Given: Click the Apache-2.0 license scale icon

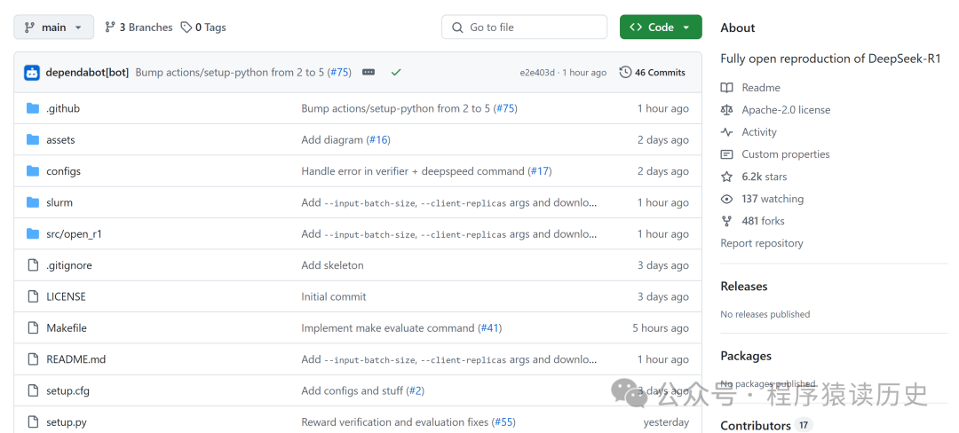Looking at the screenshot, I should pos(727,110).
